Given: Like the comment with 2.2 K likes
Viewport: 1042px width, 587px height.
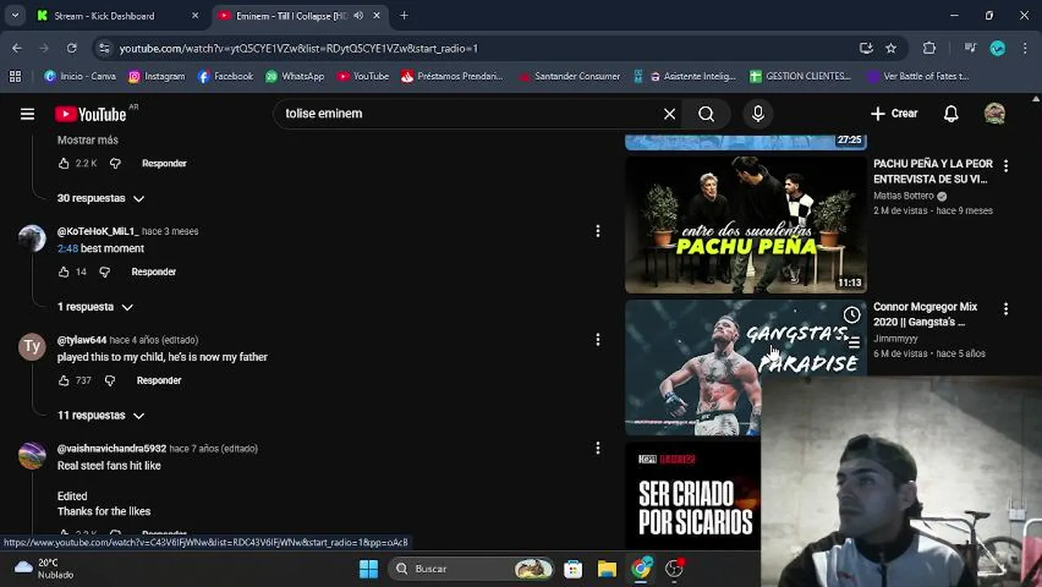Looking at the screenshot, I should click(x=64, y=163).
